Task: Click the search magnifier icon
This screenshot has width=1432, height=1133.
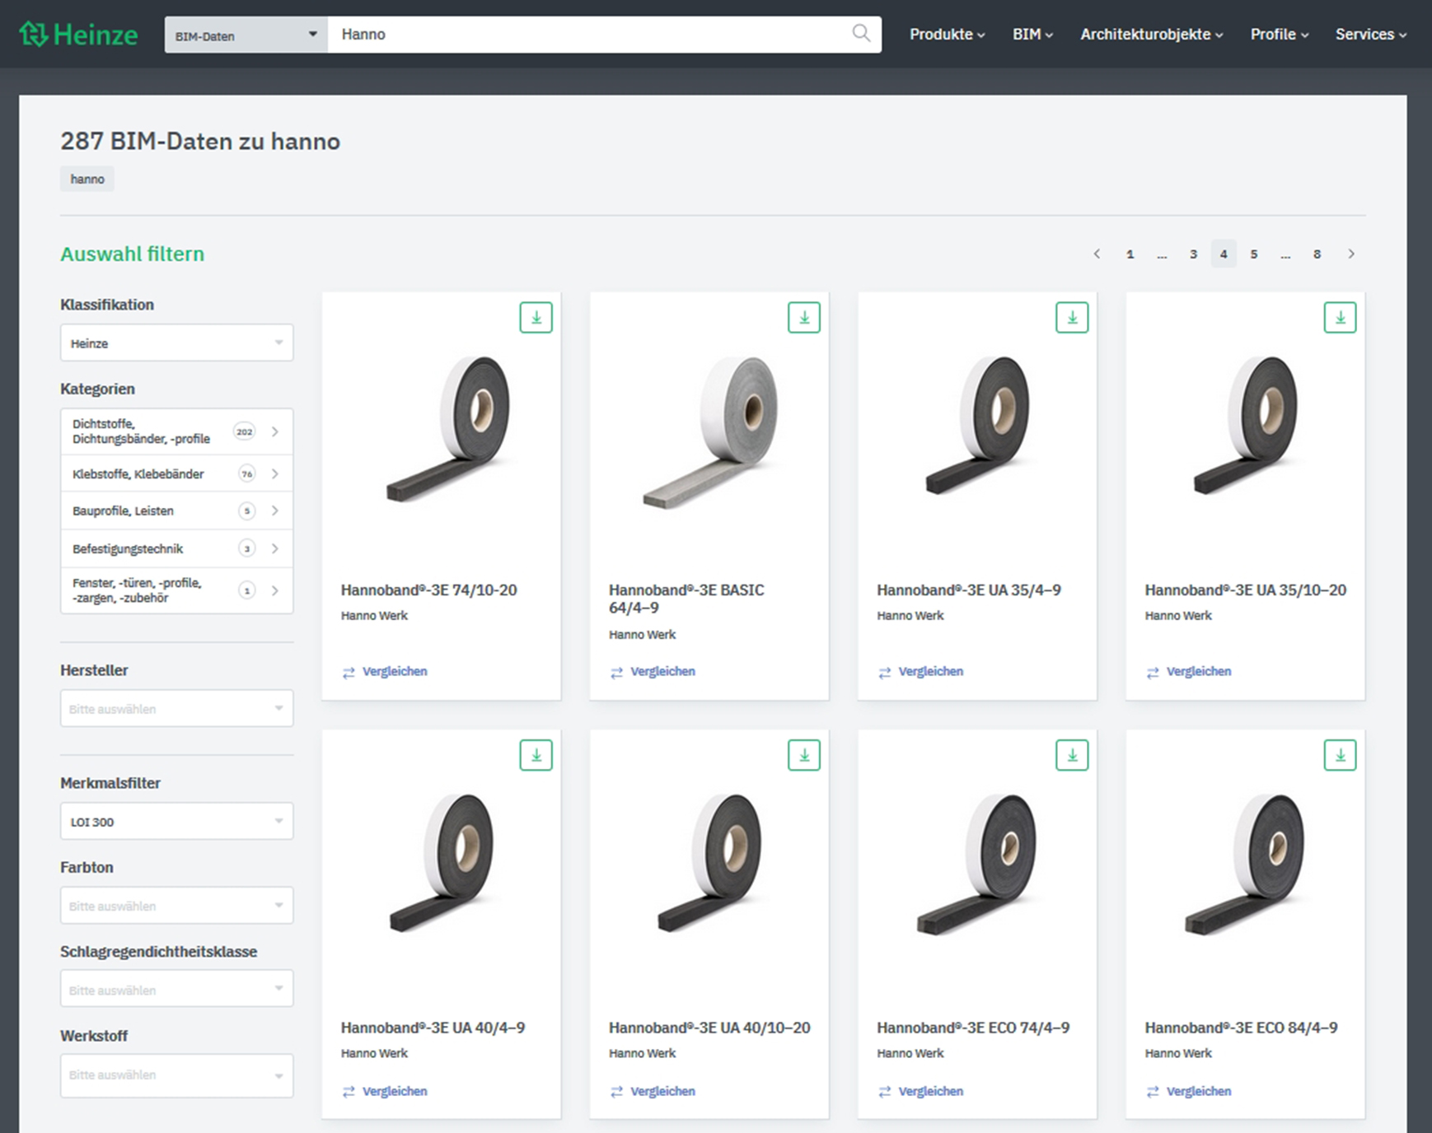Action: pos(860,34)
